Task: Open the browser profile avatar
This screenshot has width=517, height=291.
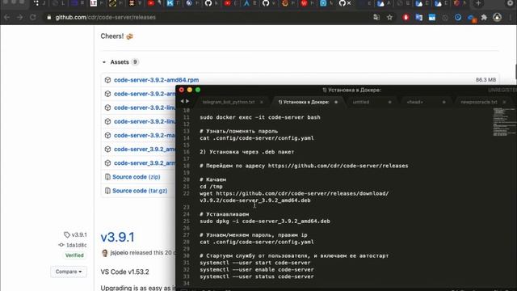Action: (x=497, y=17)
